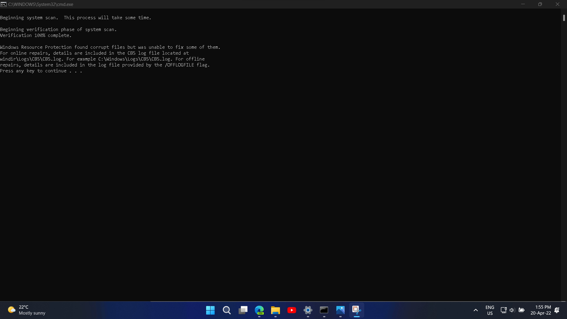Open notification center bell icon
This screenshot has width=567, height=319.
click(557, 310)
